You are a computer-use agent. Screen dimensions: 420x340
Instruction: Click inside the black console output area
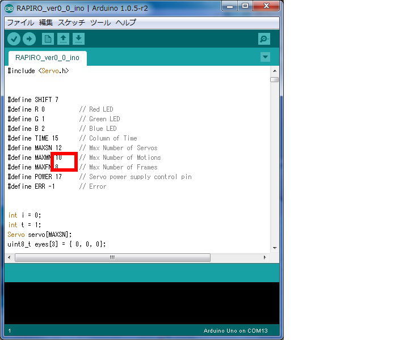pyautogui.click(x=142, y=303)
